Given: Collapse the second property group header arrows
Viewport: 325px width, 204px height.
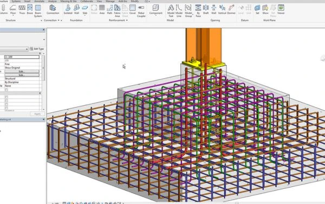Looking at the screenshot, I should (40, 93).
